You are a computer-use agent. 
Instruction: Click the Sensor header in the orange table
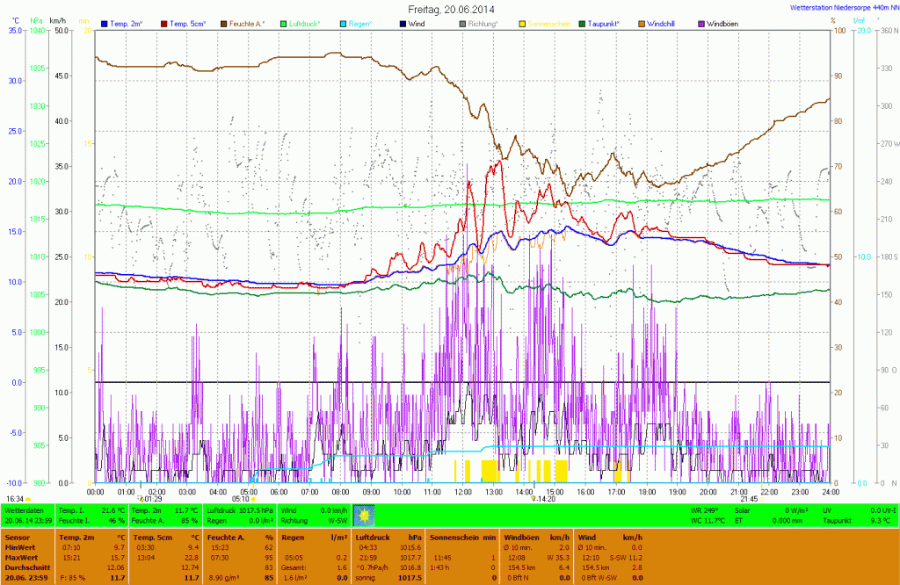point(18,536)
